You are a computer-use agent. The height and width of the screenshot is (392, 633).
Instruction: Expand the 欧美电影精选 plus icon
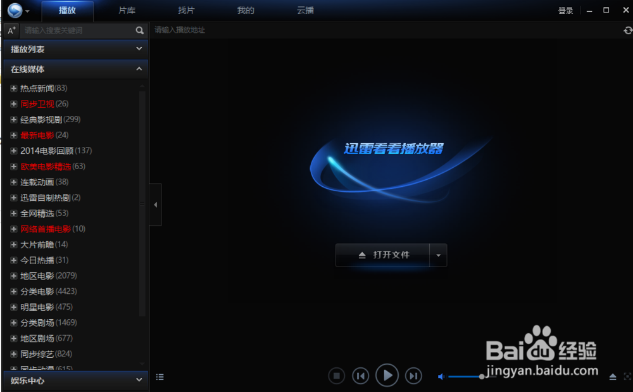pyautogui.click(x=13, y=167)
